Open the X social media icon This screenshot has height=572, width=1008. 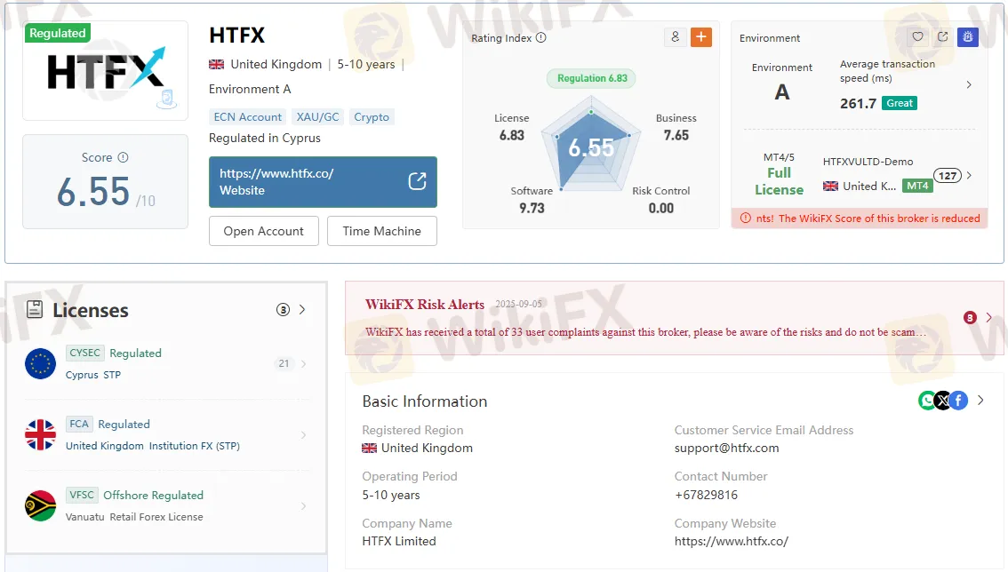point(942,401)
